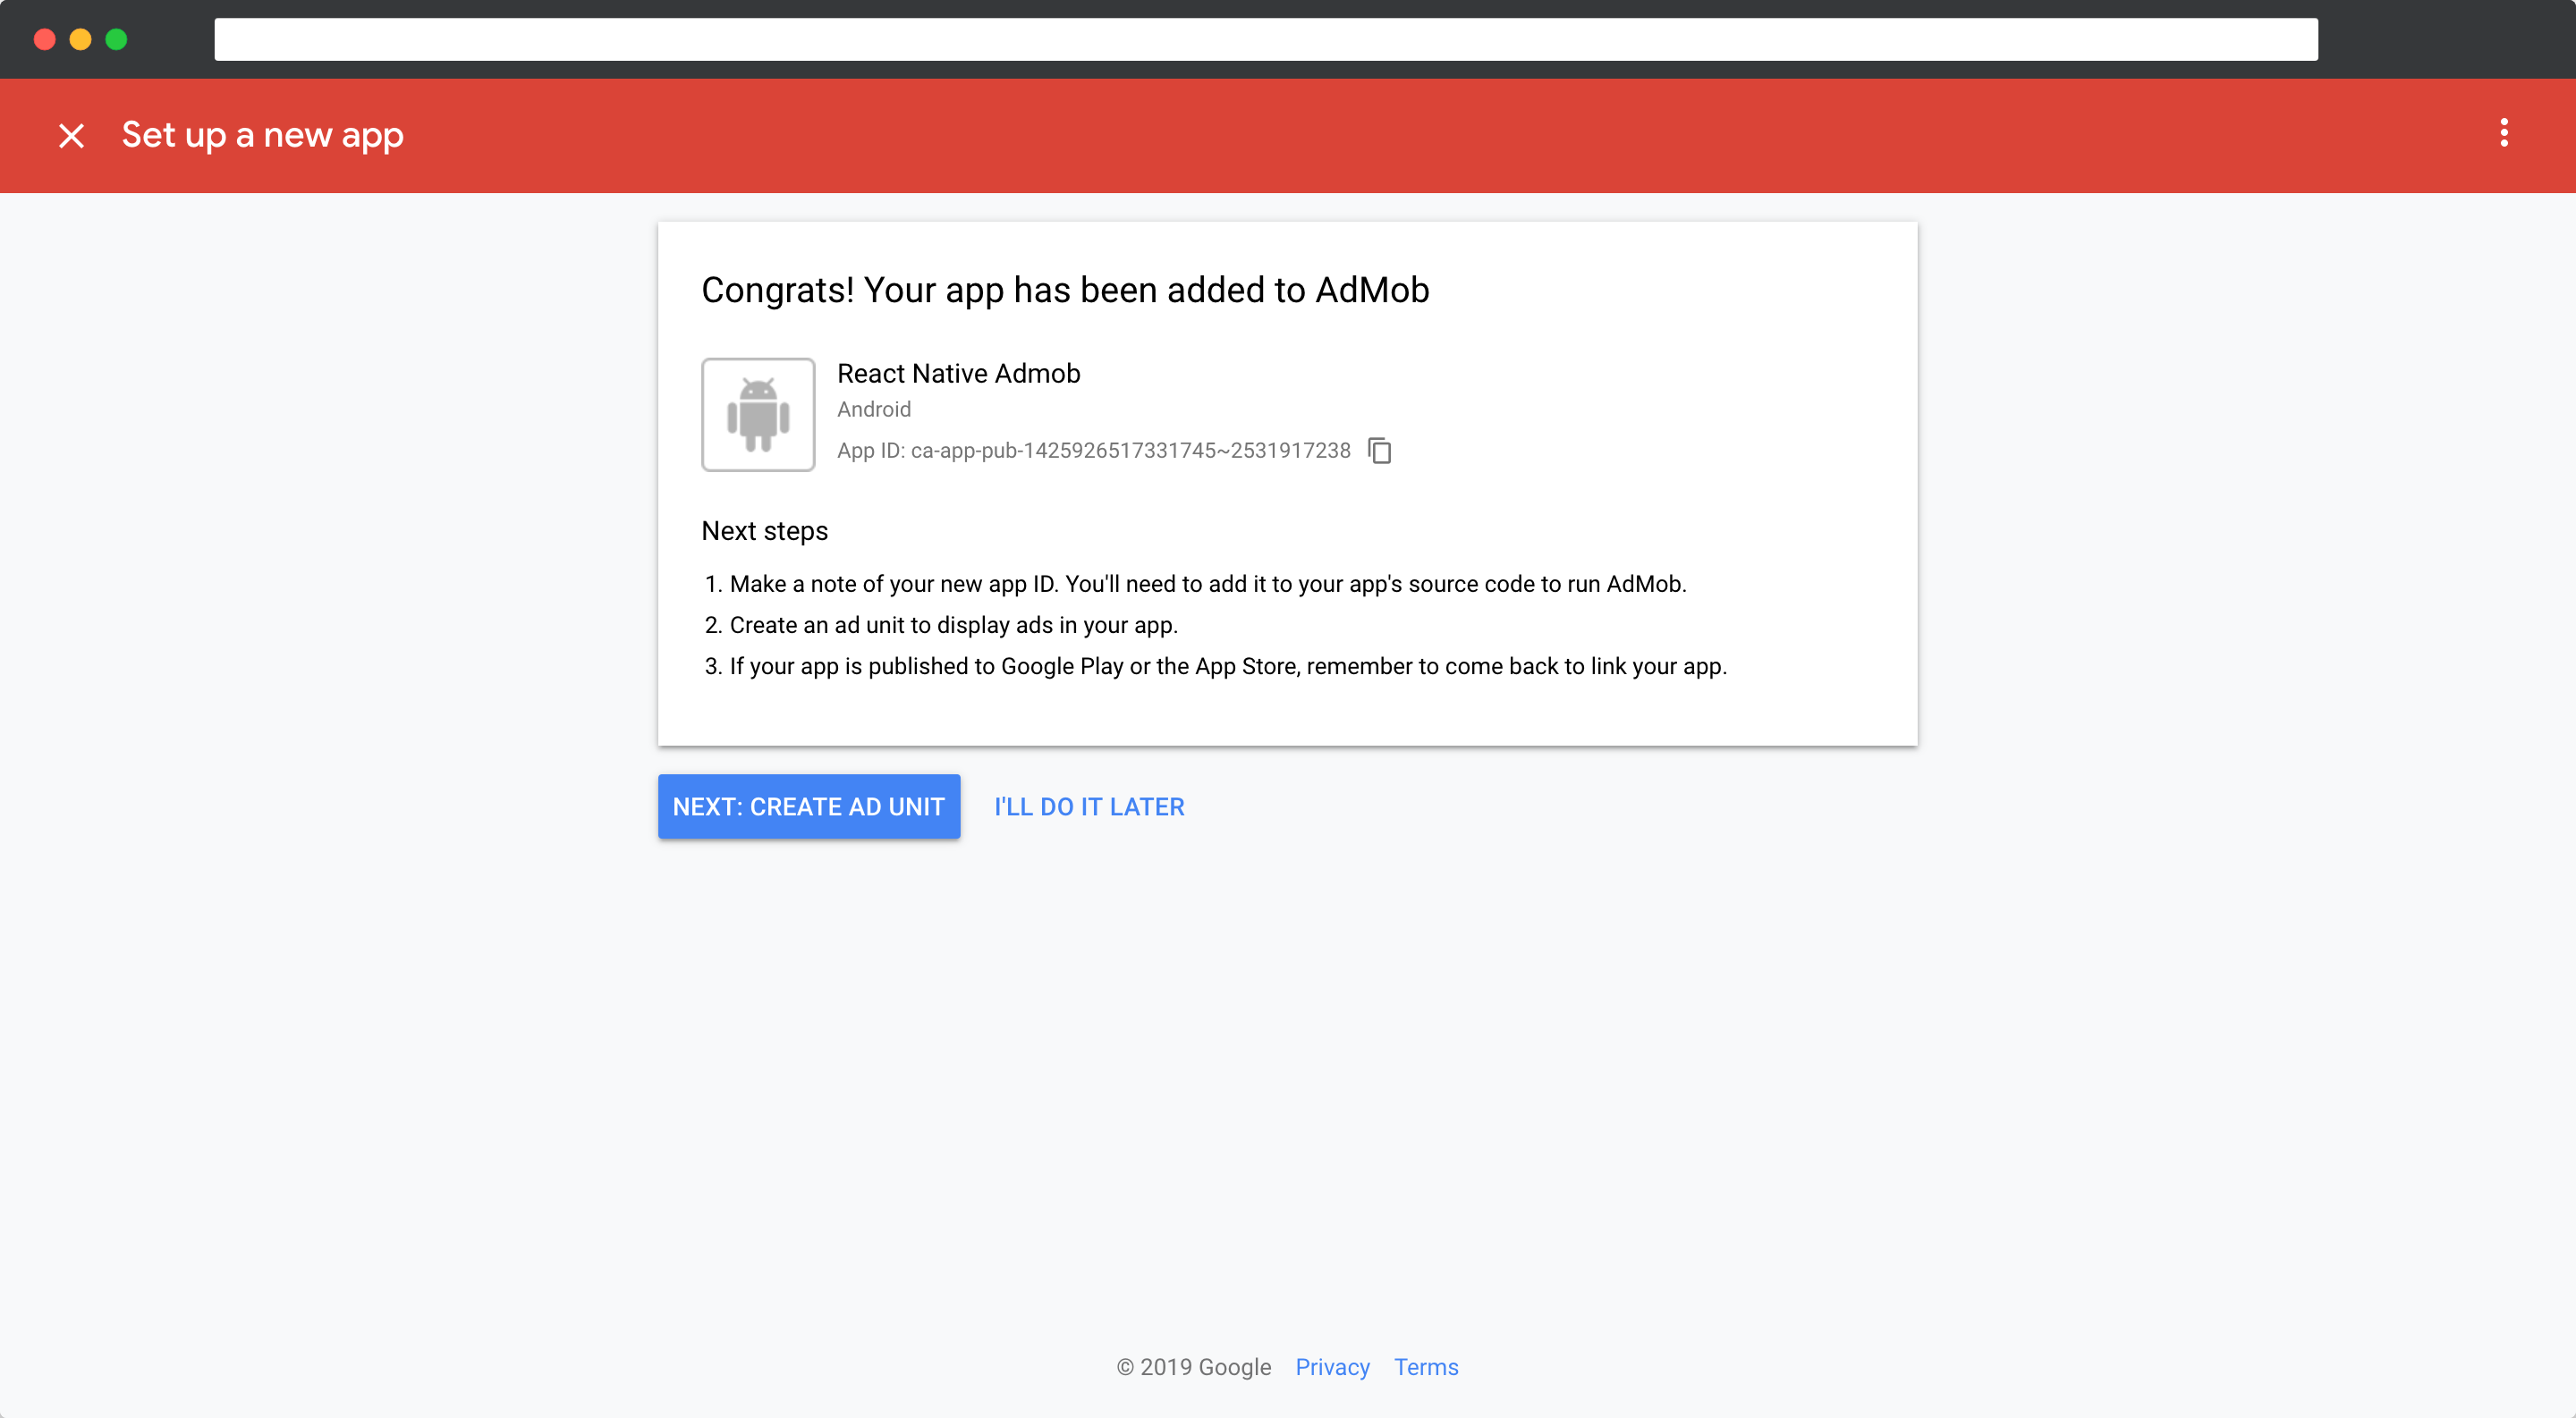Close the Set up a new app dialog
2576x1418 pixels.
[x=71, y=135]
